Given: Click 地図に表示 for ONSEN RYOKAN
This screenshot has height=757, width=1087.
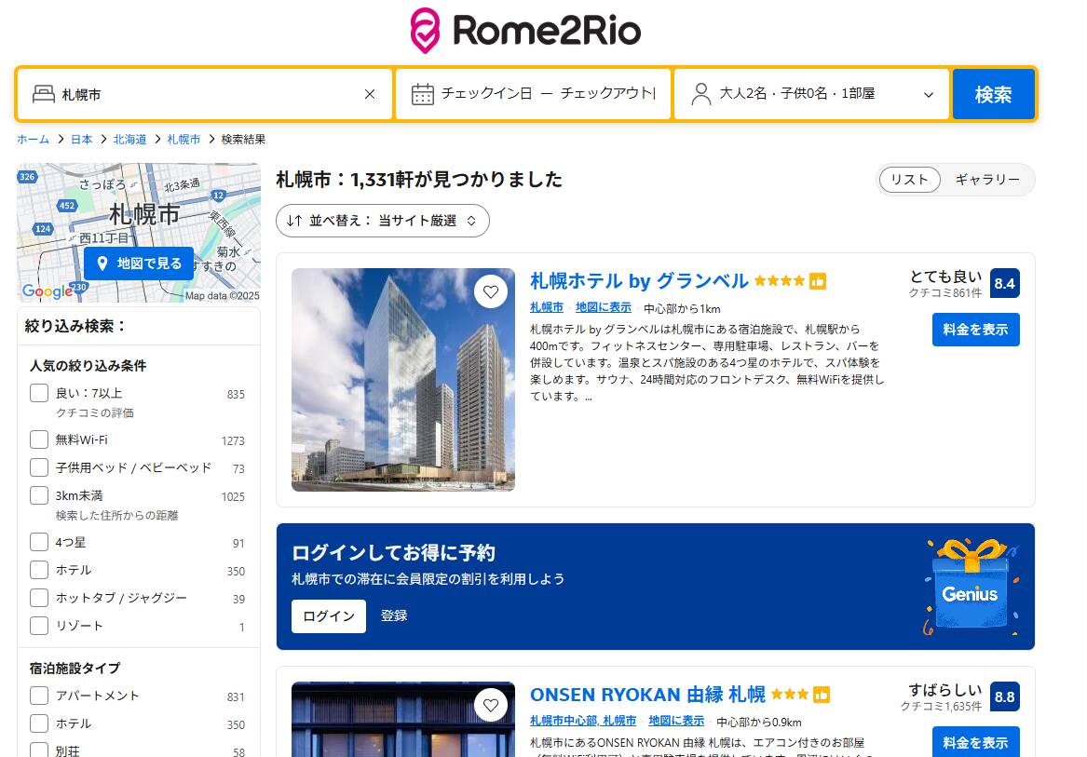Looking at the screenshot, I should click(x=676, y=721).
